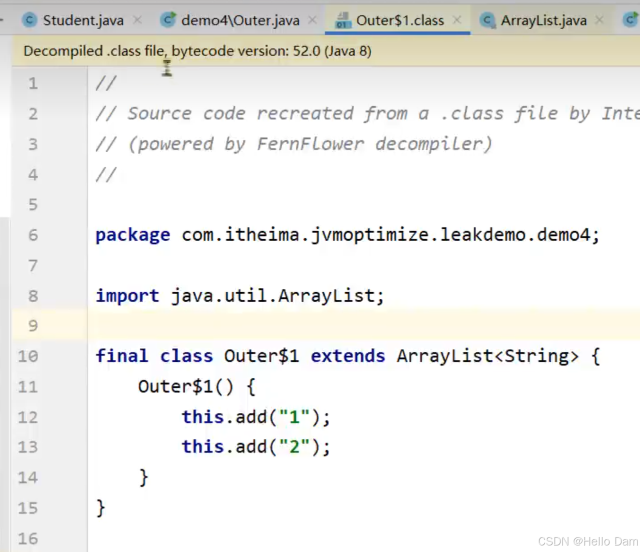The image size is (640, 552).
Task: Click line number 12 in the gutter
Action: coord(28,417)
